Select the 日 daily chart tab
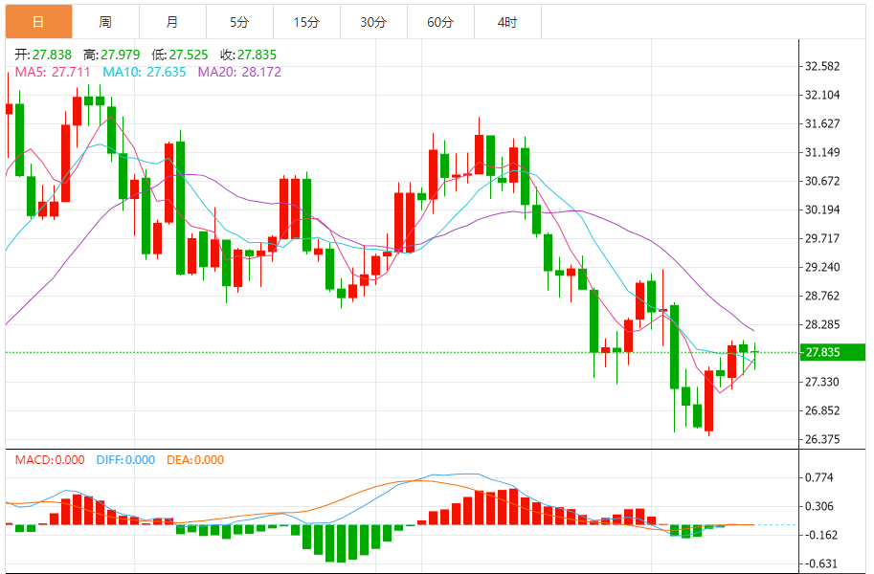 point(39,22)
